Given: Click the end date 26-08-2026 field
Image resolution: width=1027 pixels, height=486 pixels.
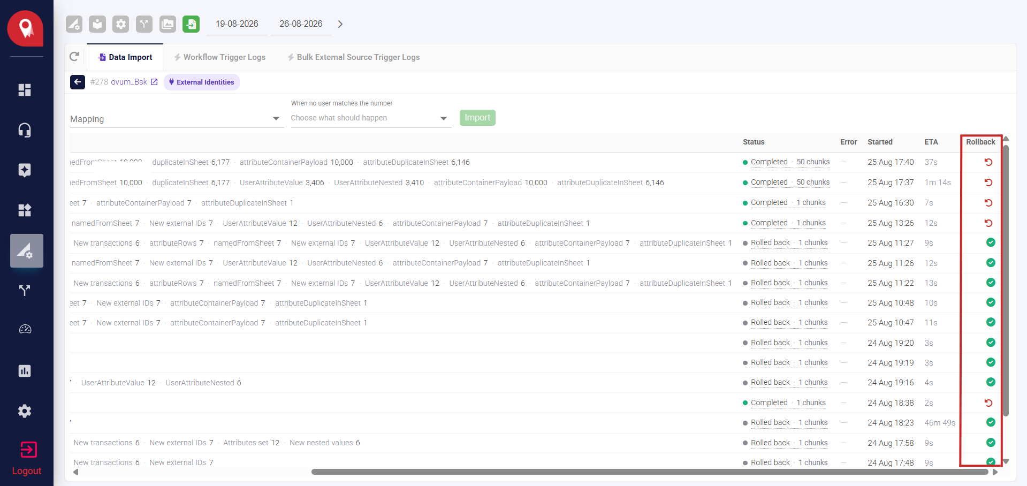Looking at the screenshot, I should coord(301,24).
